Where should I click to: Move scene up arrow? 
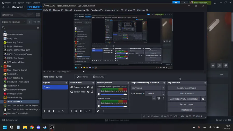tap(59, 111)
